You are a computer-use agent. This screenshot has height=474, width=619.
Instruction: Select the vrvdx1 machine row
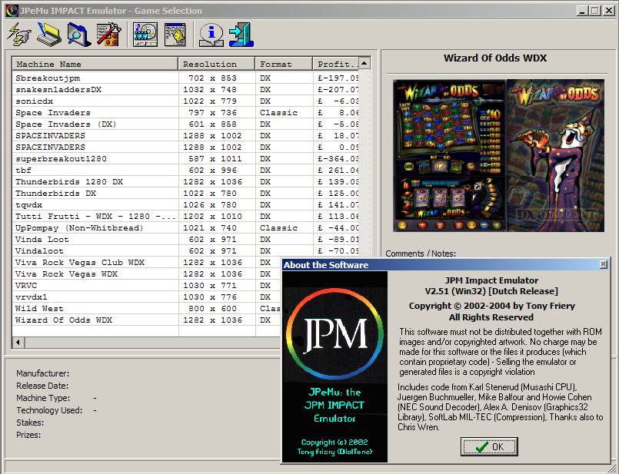point(146,297)
